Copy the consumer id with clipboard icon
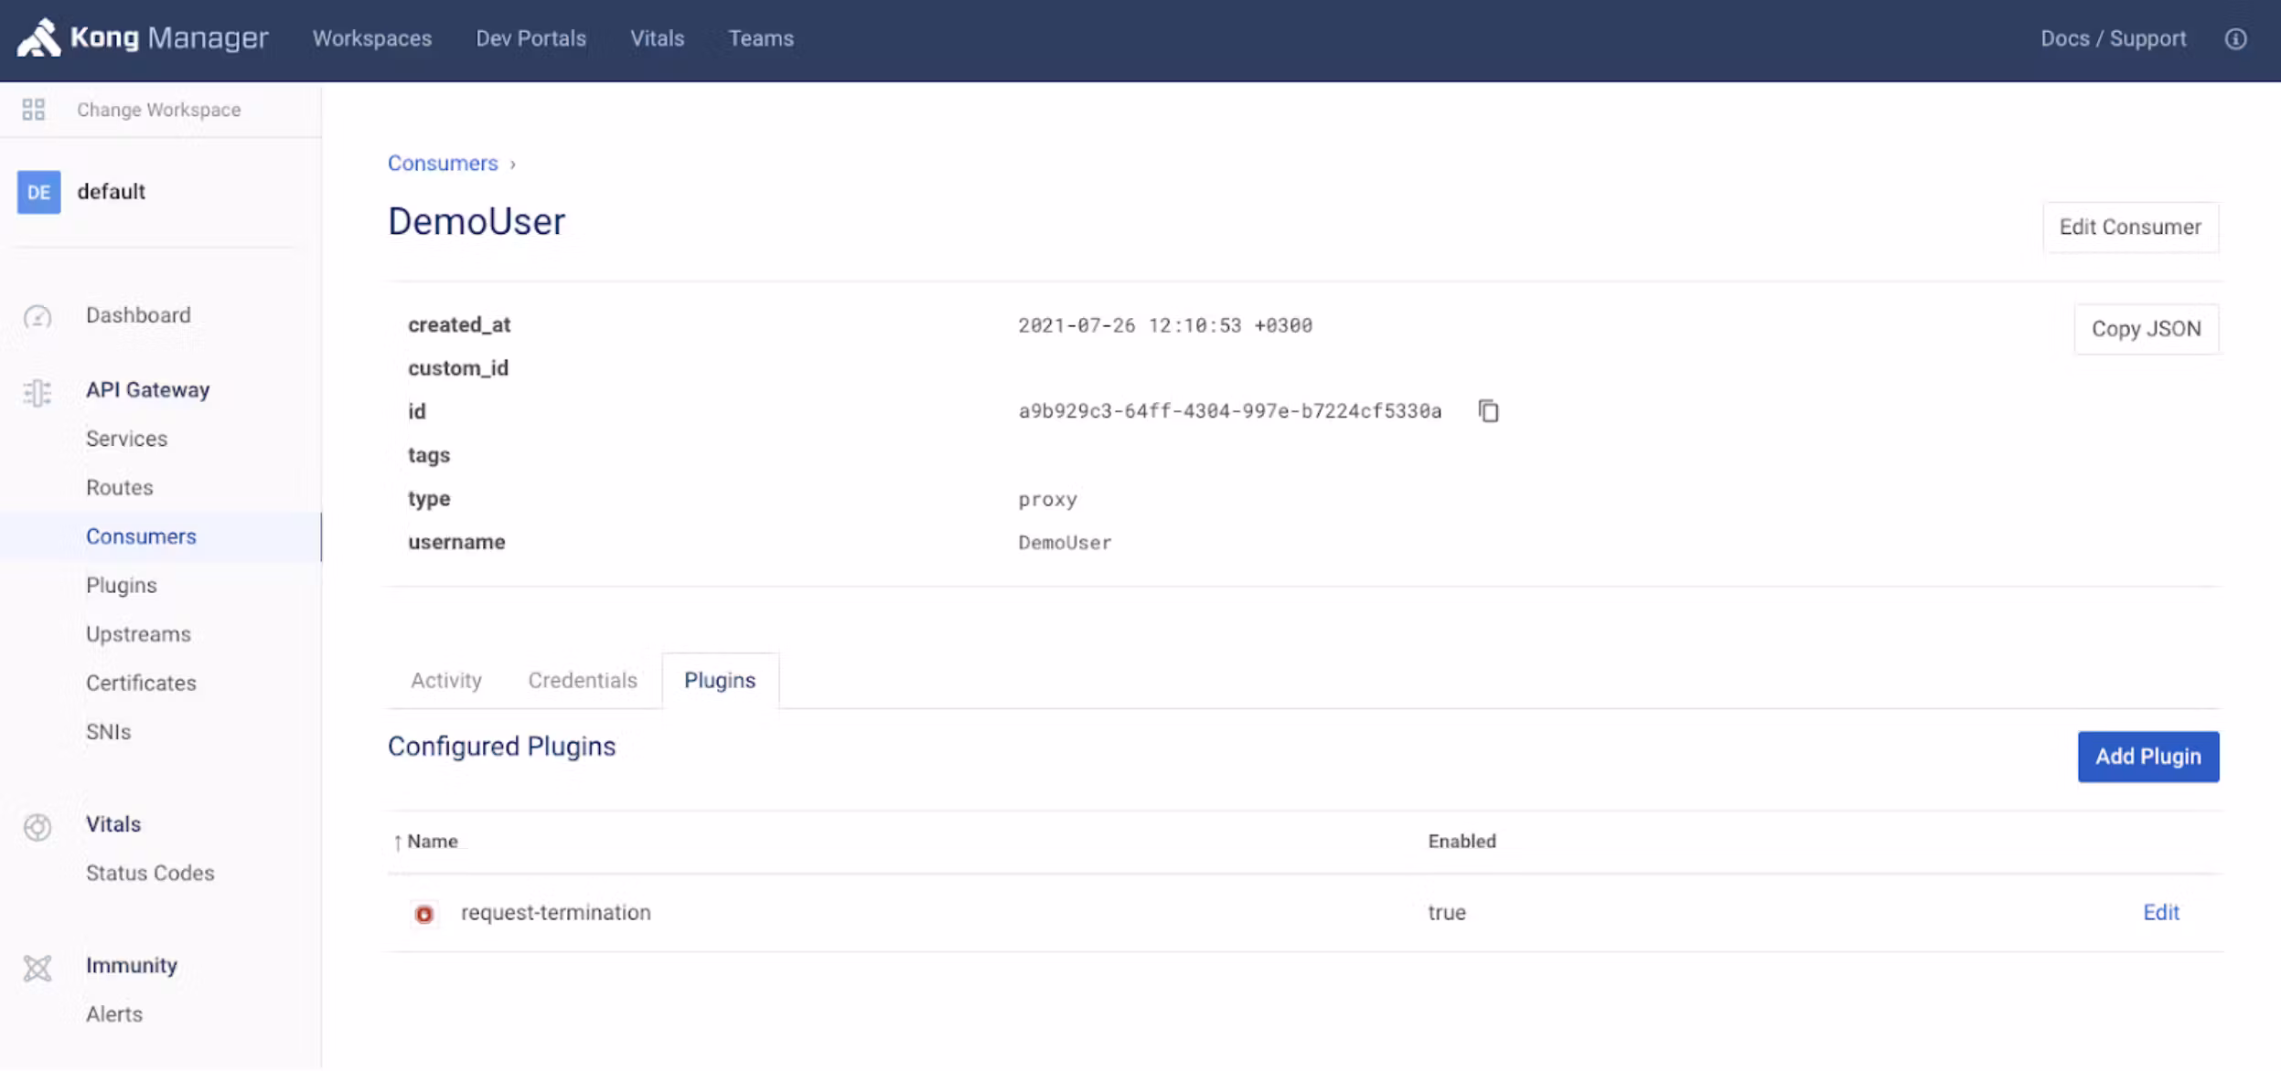 tap(1488, 411)
